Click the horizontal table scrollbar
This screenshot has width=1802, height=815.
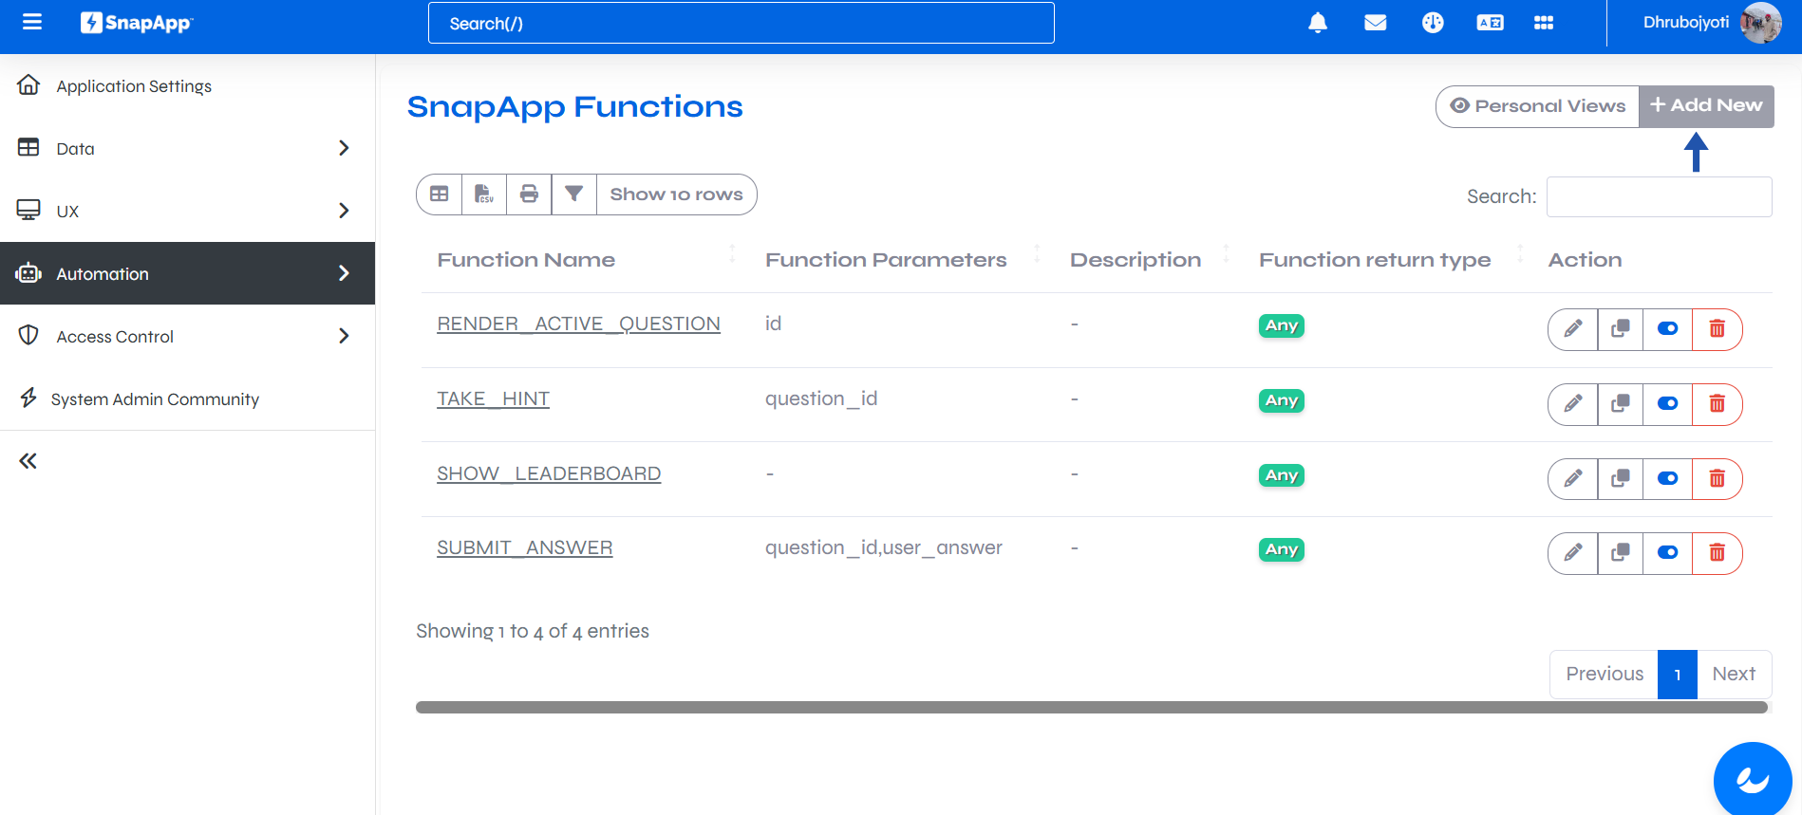pos(1092,707)
